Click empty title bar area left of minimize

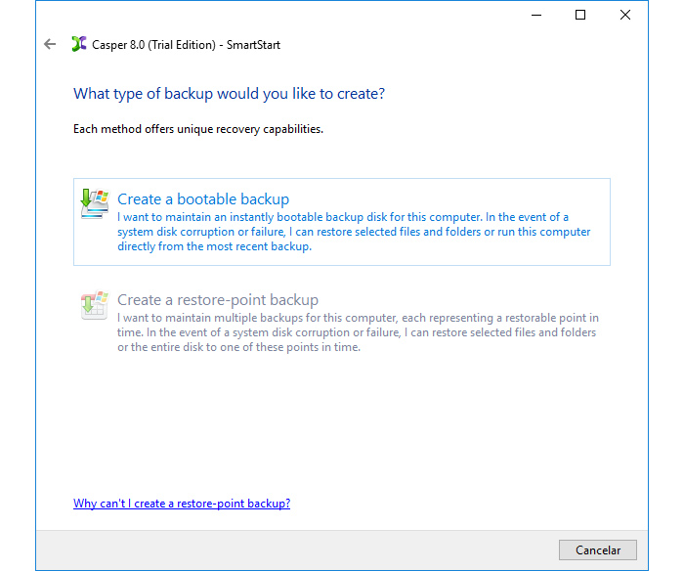pos(293,15)
